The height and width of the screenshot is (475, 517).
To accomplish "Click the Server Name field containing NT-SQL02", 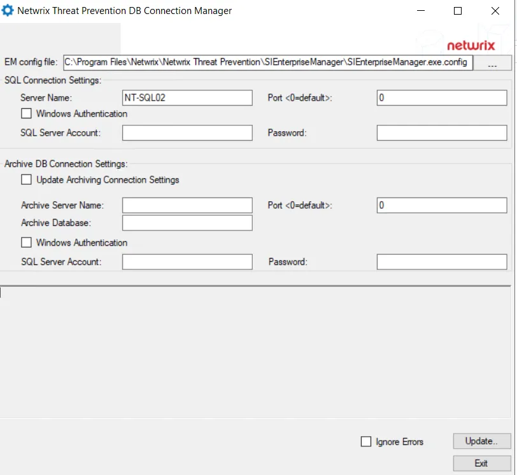I will [187, 98].
